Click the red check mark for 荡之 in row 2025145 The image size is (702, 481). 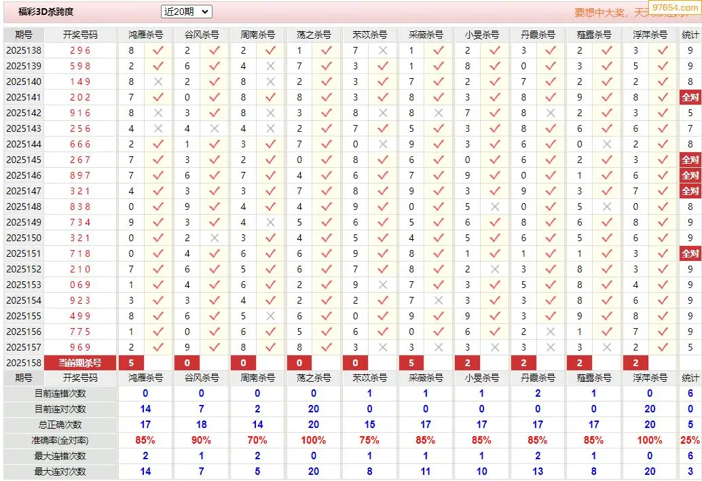click(x=327, y=160)
